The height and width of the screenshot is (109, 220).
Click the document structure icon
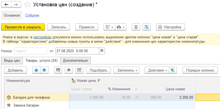(147, 27)
